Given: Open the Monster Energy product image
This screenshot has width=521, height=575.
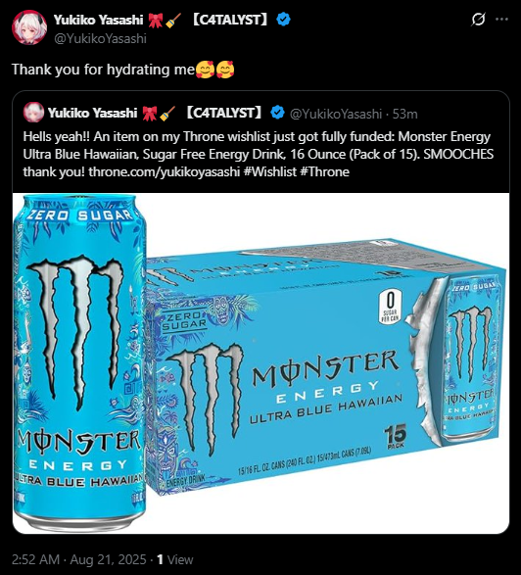Looking at the screenshot, I should point(260,362).
